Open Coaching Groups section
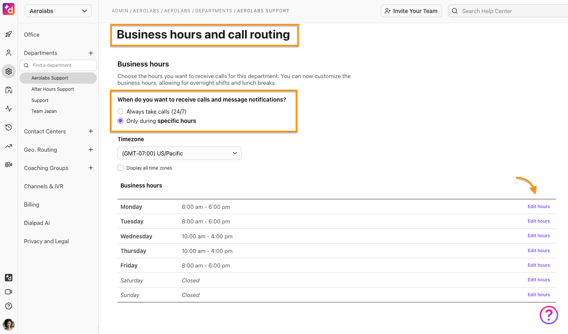This screenshot has height=334, width=568. [46, 168]
